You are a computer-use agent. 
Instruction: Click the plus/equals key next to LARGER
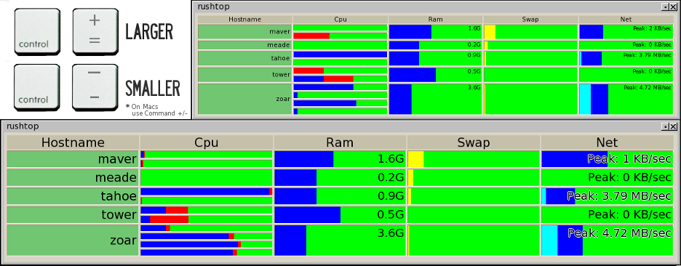click(95, 33)
